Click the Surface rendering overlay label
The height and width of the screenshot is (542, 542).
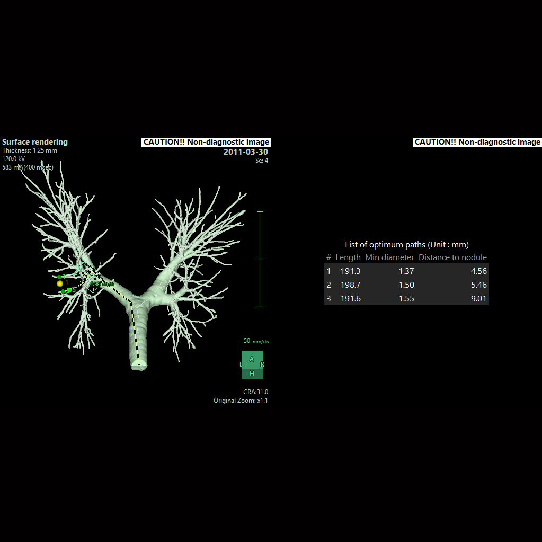(x=35, y=142)
